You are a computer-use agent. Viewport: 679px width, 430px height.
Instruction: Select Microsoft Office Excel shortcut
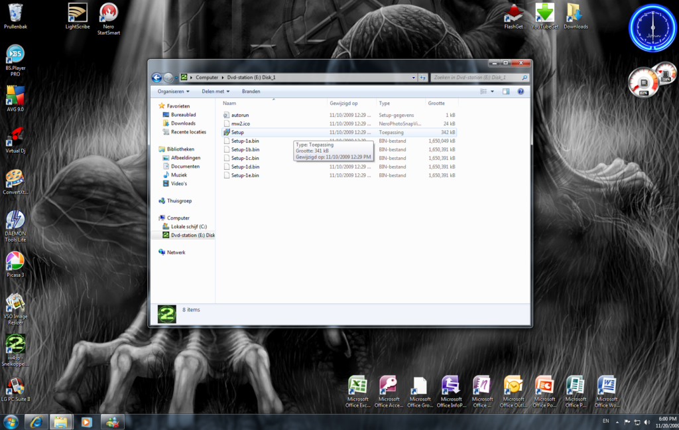(357, 392)
